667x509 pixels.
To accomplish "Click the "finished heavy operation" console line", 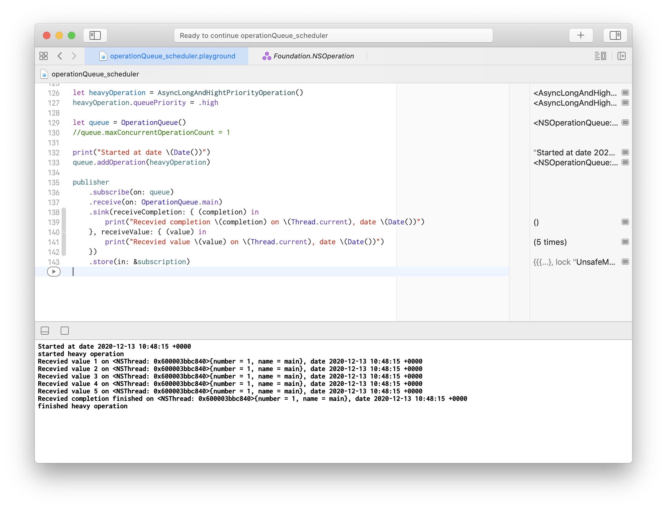I will coord(83,406).
